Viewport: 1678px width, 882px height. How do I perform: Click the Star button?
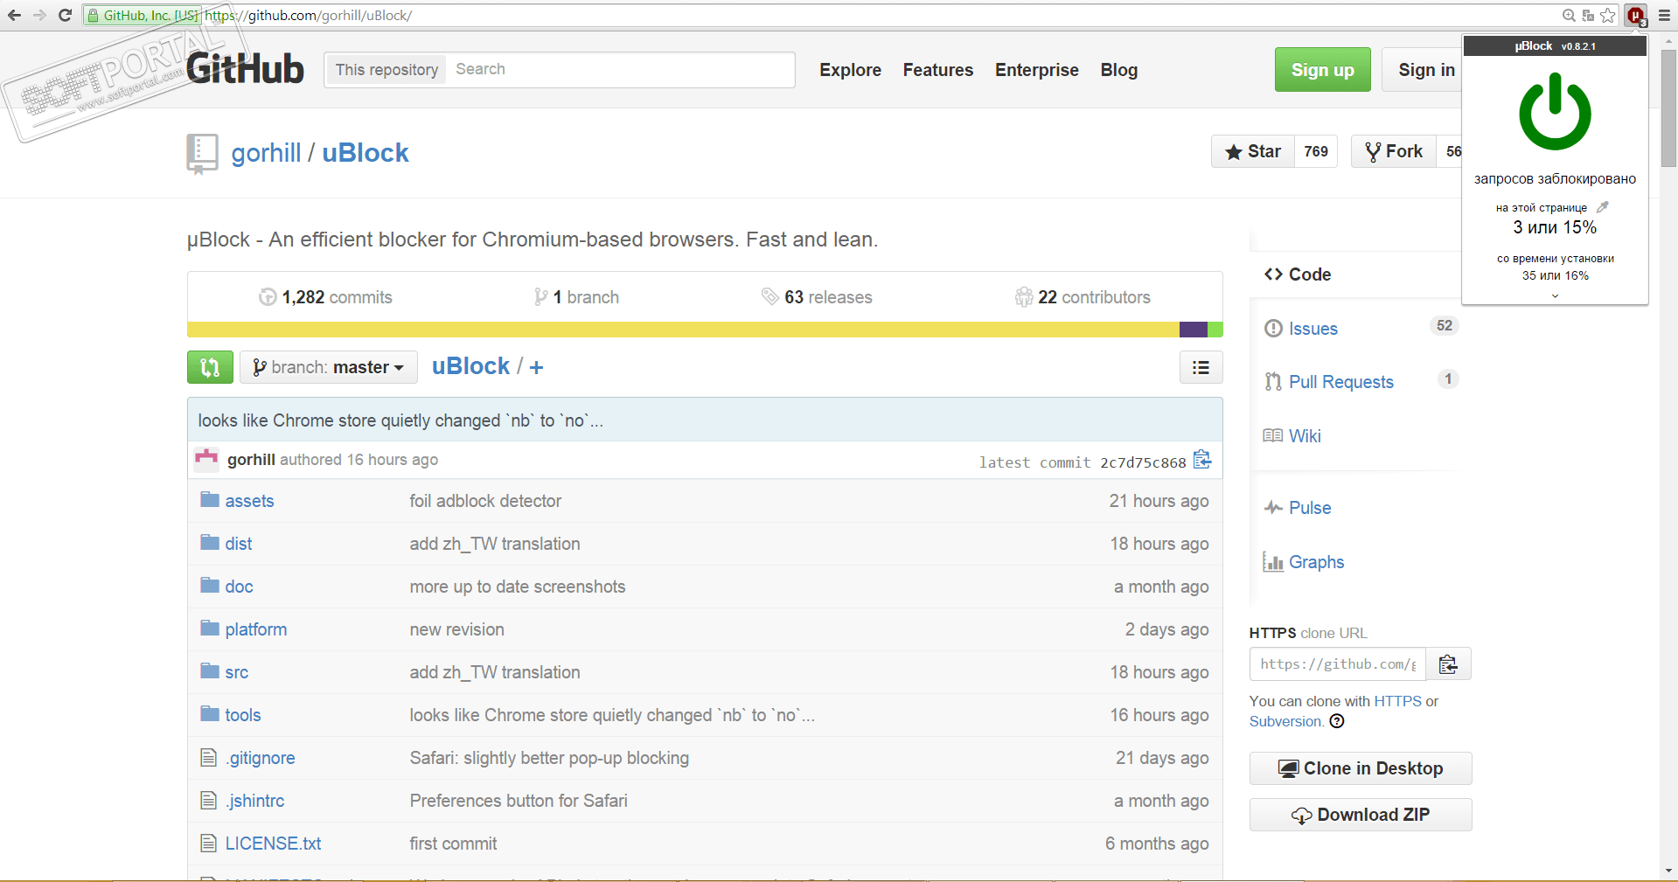tap(1253, 151)
